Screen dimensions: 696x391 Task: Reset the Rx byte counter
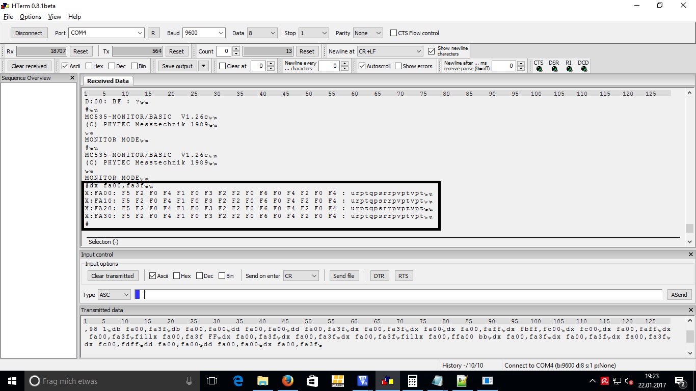81,51
